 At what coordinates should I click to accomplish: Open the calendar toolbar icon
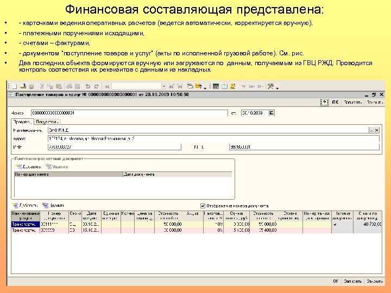point(224,86)
